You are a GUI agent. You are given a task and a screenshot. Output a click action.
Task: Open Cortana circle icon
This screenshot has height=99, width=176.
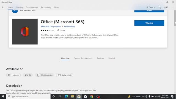pos(54,97)
